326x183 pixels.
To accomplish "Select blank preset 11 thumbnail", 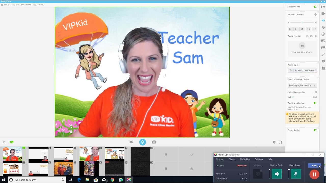I will click(x=140, y=154).
